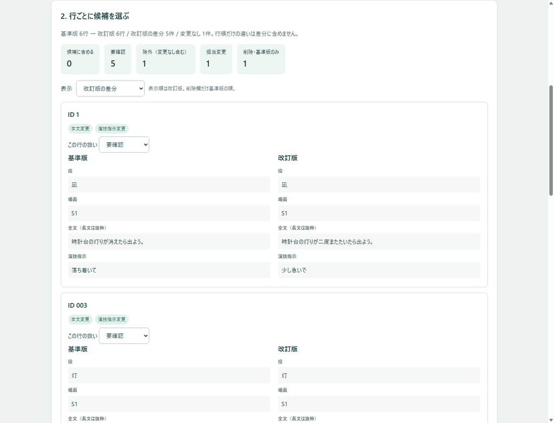
Task: Click the 担当変更 count card
Action: tap(216, 59)
